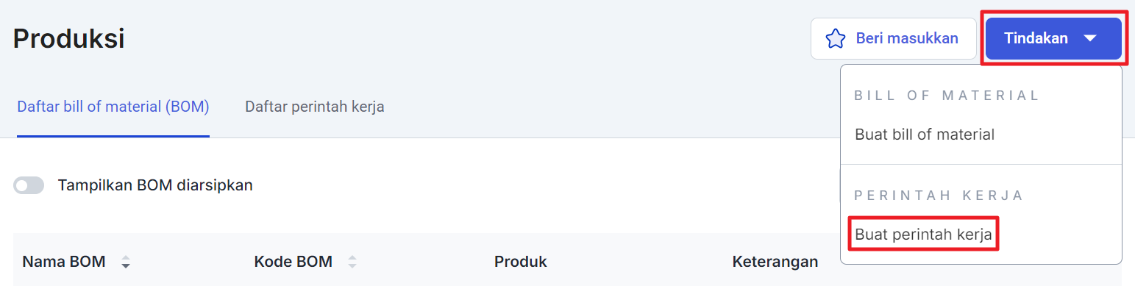The width and height of the screenshot is (1135, 286).
Task: Collapse the Tindakan dropdown menu
Action: coord(1053,38)
